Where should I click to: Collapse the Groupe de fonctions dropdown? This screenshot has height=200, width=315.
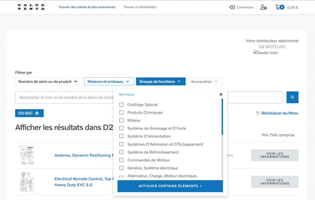161,81
